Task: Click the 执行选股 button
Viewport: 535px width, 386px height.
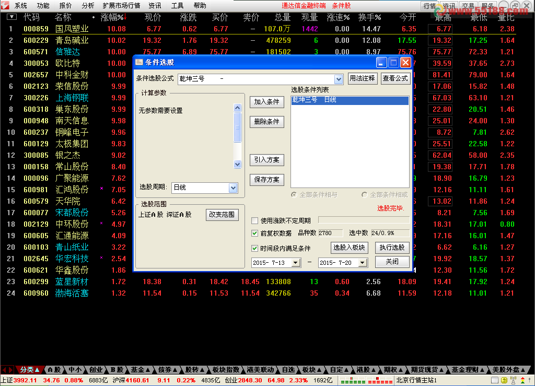Action: pyautogui.click(x=392, y=248)
